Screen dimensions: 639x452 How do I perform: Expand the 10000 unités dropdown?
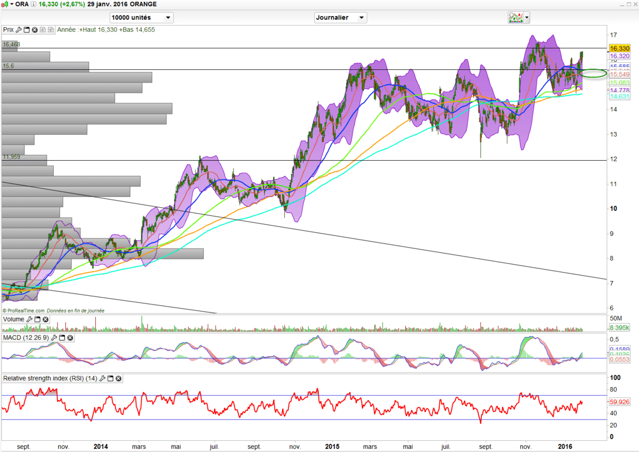(168, 18)
